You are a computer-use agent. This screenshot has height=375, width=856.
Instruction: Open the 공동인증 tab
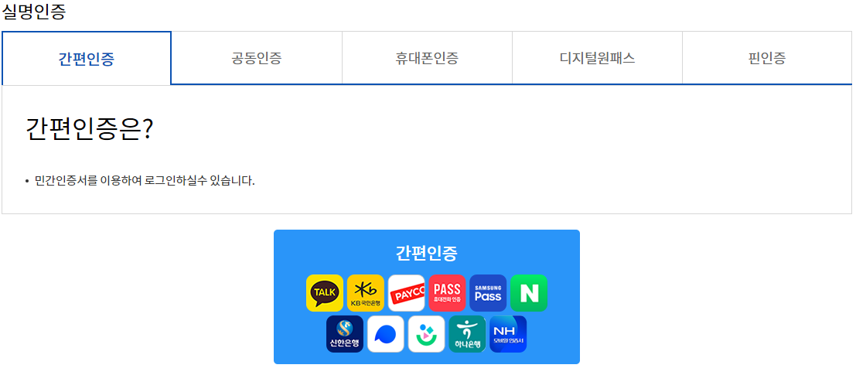[x=257, y=59]
